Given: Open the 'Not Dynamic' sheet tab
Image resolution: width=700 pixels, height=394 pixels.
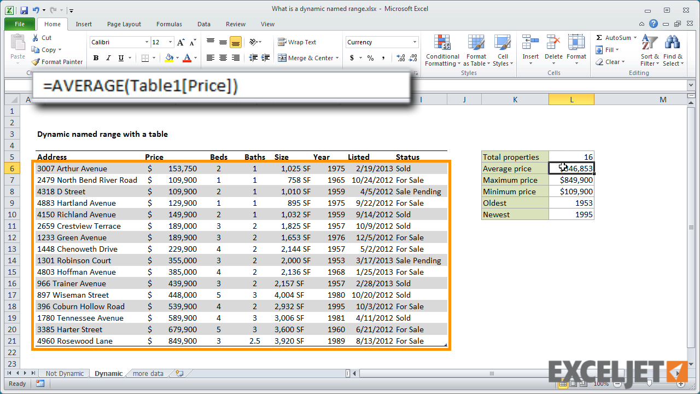Looking at the screenshot, I should point(65,373).
